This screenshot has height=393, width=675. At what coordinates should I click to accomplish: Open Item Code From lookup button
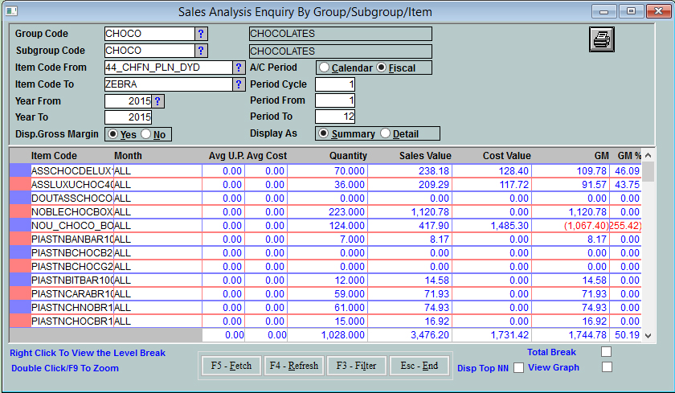click(239, 68)
